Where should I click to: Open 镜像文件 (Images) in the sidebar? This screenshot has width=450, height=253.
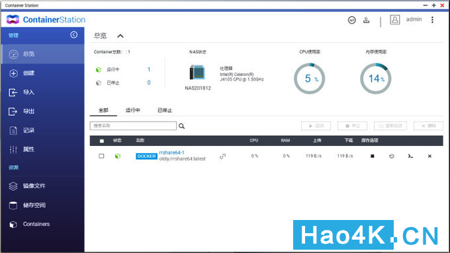click(x=42, y=186)
